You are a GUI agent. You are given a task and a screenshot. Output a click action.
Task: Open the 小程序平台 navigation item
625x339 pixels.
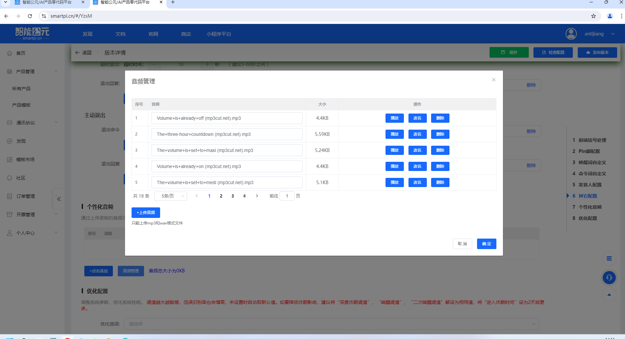point(219,34)
